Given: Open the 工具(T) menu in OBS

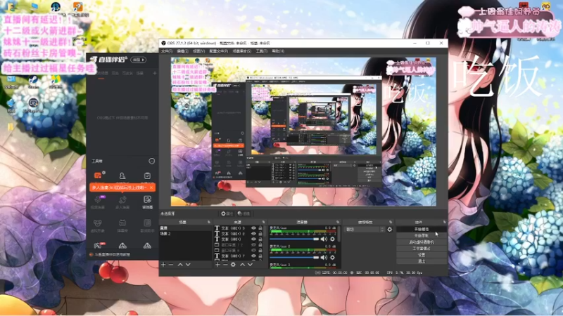Looking at the screenshot, I should coord(261,51).
